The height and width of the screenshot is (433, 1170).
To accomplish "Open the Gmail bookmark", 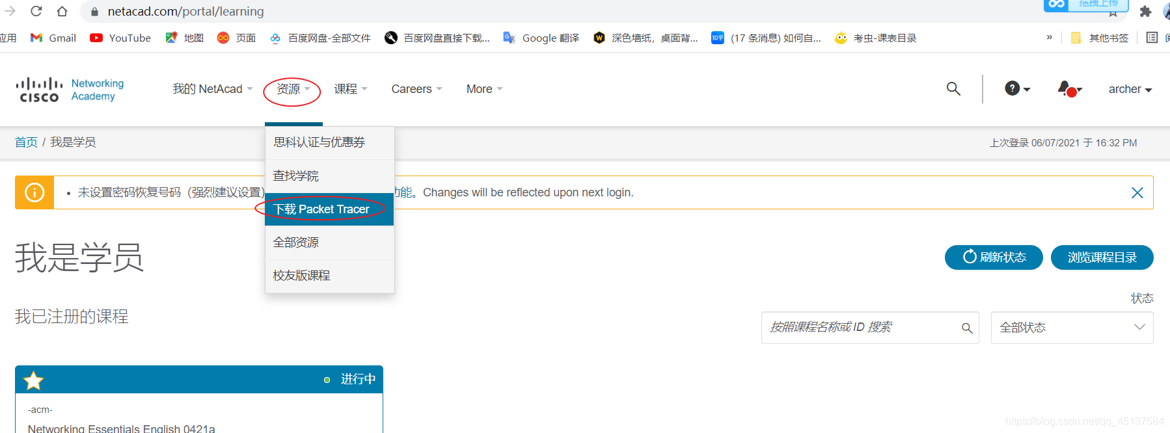I will pyautogui.click(x=53, y=38).
